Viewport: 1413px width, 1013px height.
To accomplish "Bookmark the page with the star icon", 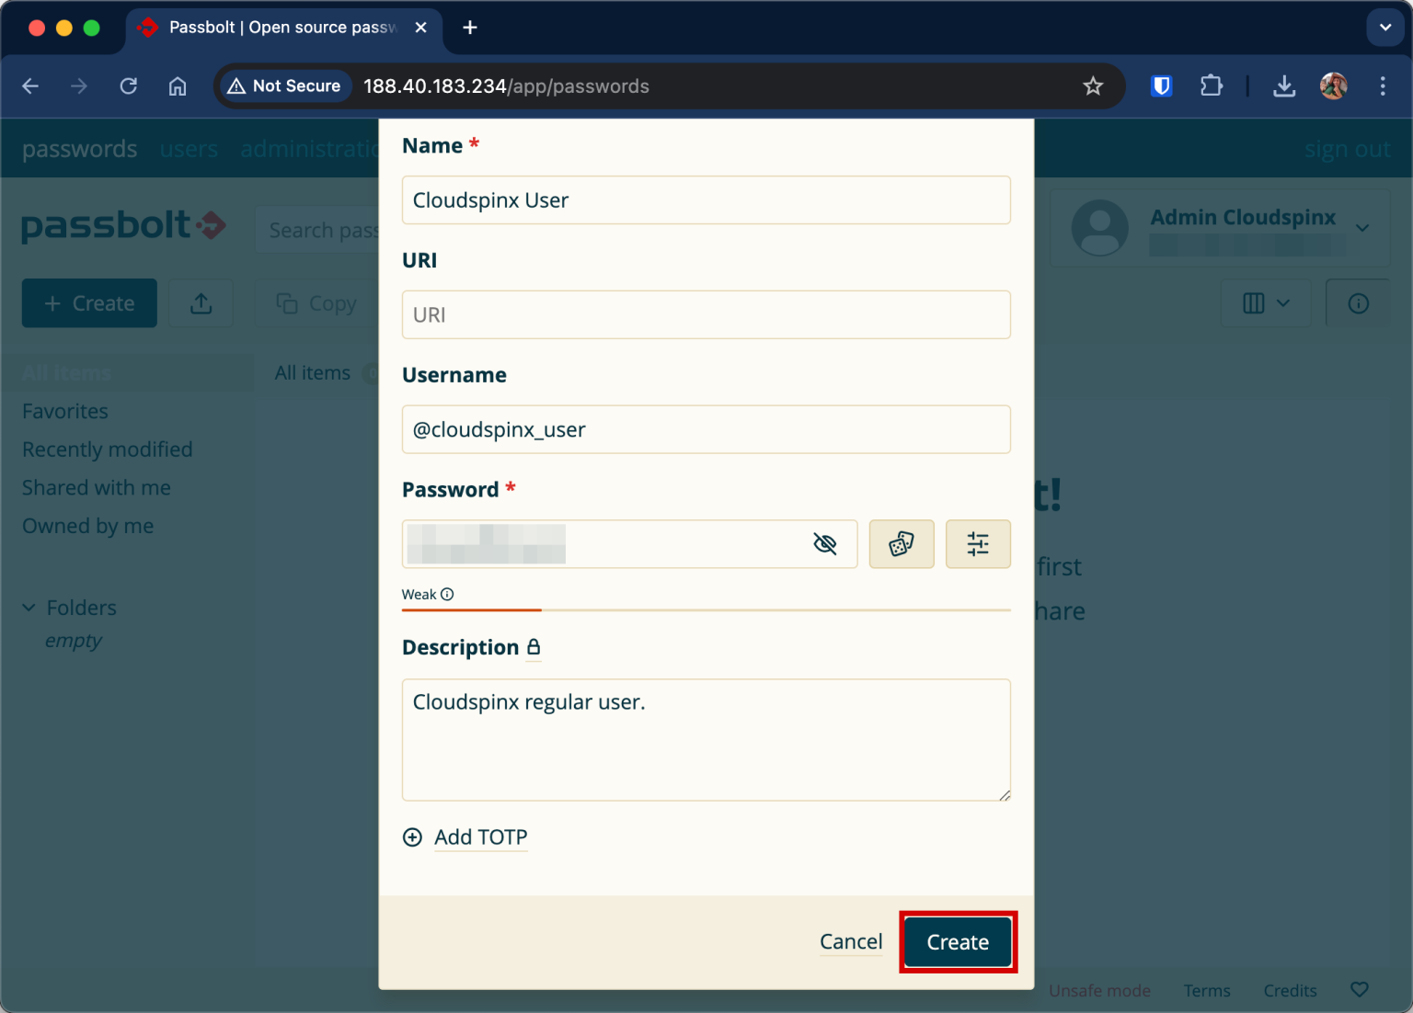I will click(x=1093, y=85).
